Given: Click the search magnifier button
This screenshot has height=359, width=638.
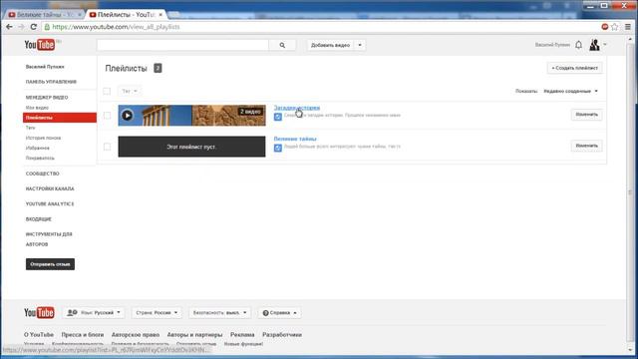Looking at the screenshot, I should [282, 45].
